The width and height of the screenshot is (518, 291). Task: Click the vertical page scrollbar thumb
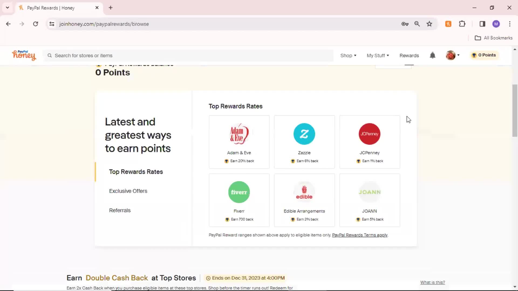click(x=515, y=110)
